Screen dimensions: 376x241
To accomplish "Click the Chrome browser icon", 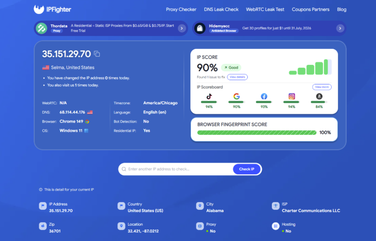I will 87,121.
